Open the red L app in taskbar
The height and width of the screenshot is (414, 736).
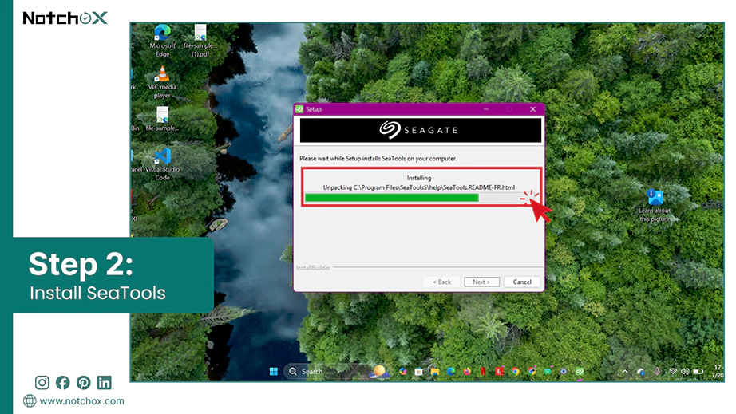499,372
